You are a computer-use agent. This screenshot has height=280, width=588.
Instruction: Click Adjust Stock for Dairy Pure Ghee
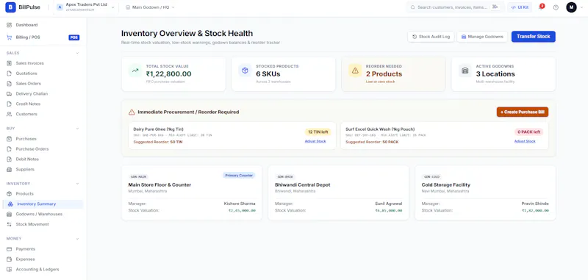tap(315, 141)
